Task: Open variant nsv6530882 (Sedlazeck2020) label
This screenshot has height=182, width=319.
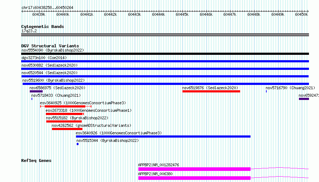Action: point(49,65)
